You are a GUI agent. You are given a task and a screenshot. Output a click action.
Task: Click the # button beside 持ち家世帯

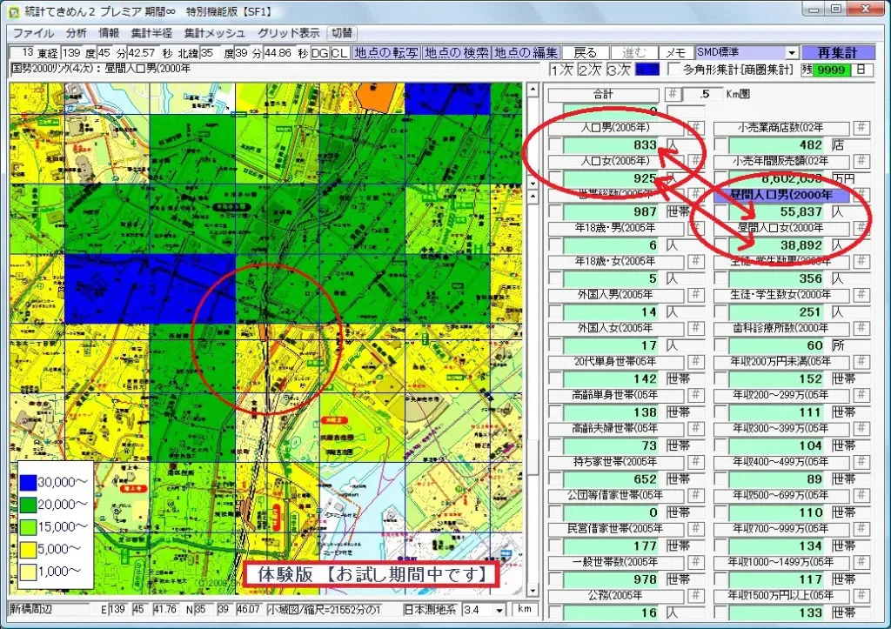695,462
